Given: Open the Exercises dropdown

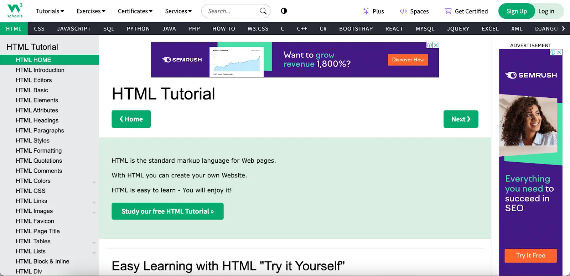Looking at the screenshot, I should click(x=91, y=11).
